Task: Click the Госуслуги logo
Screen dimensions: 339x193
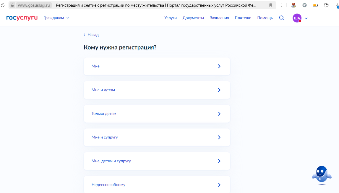Action: 22,18
